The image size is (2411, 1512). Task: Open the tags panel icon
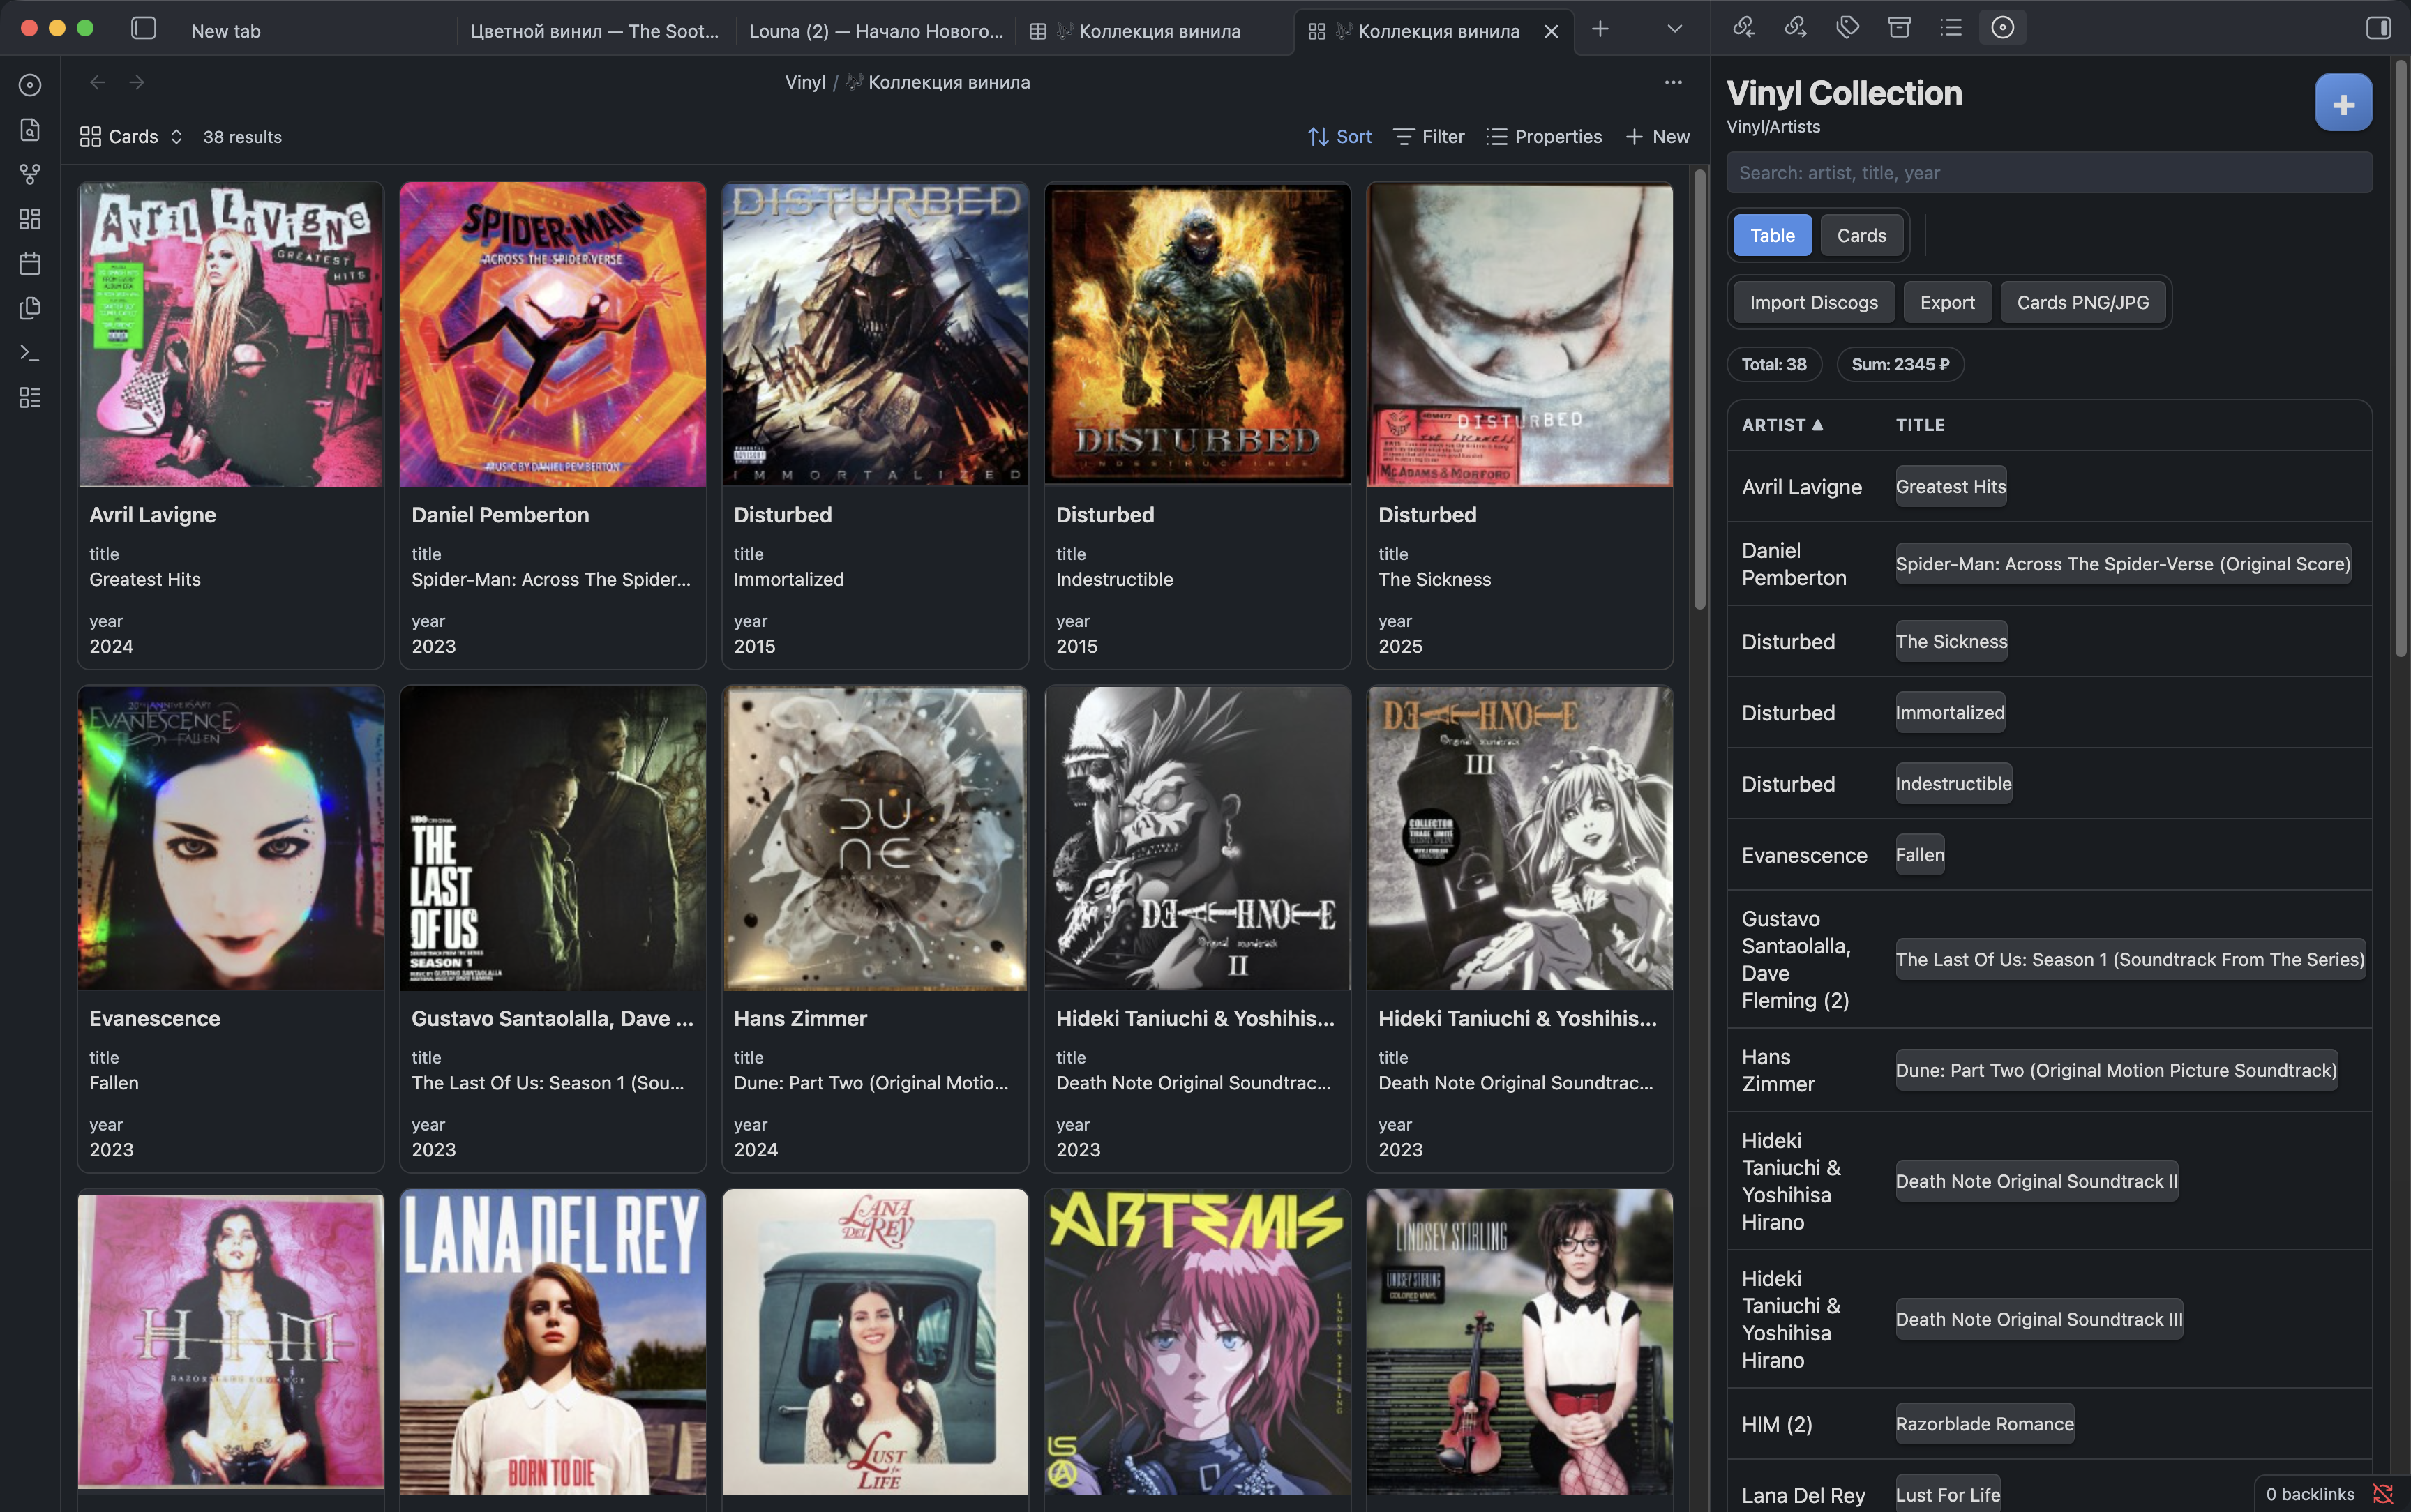pos(1848,28)
